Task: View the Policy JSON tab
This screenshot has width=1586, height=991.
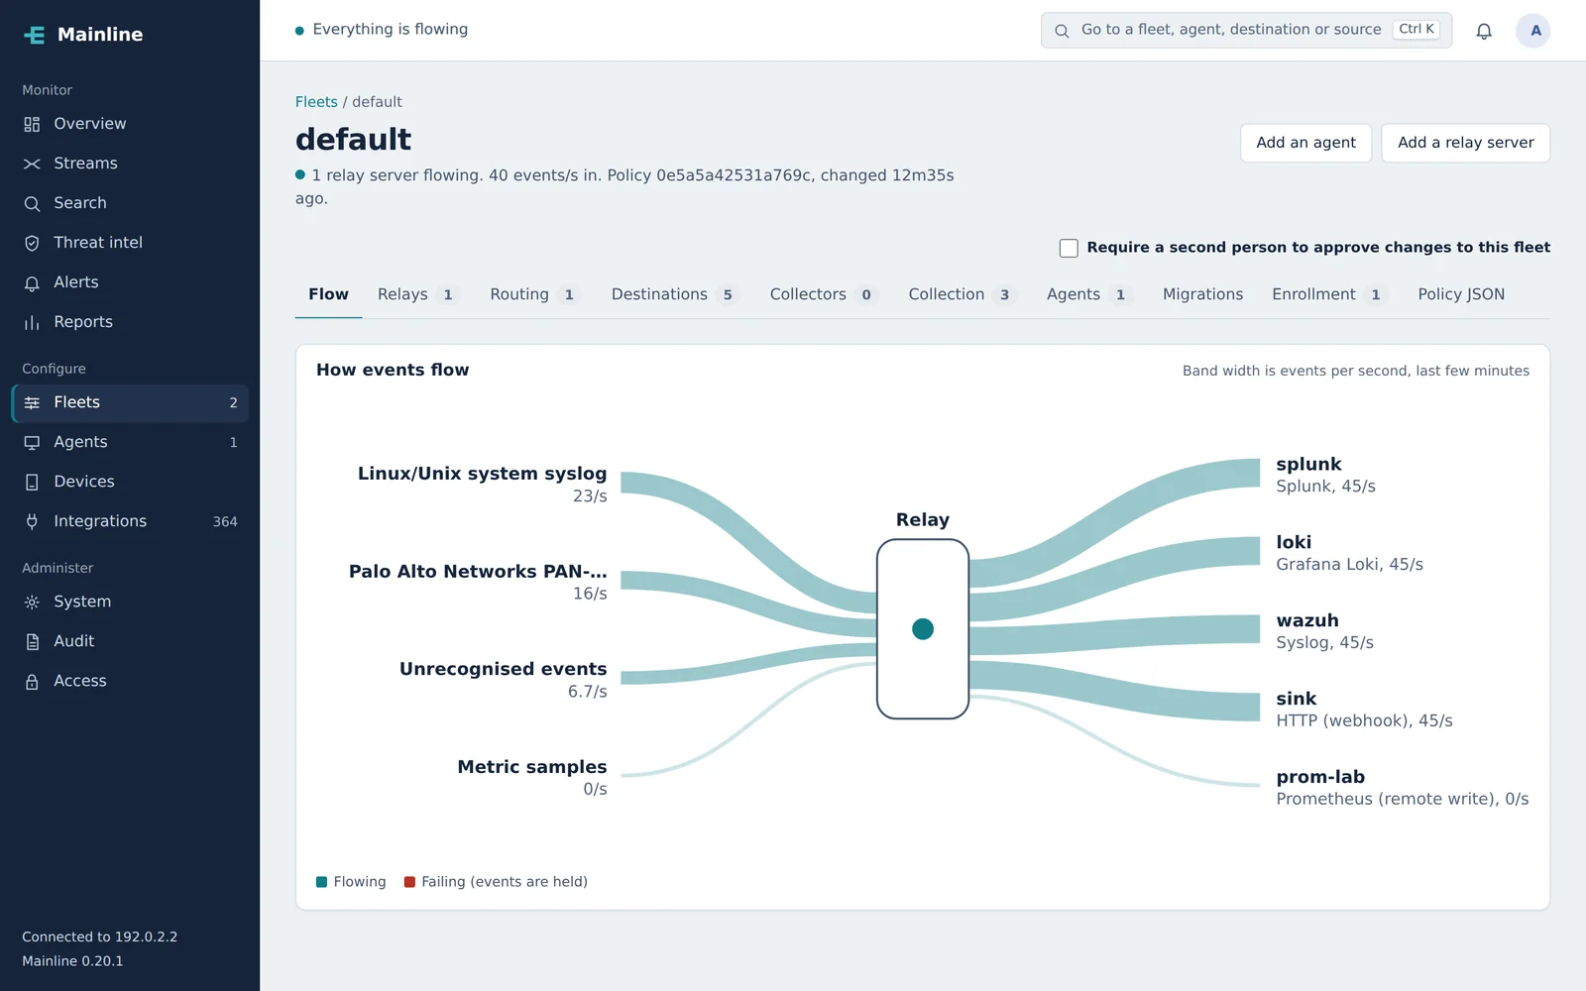Action: coord(1461,294)
